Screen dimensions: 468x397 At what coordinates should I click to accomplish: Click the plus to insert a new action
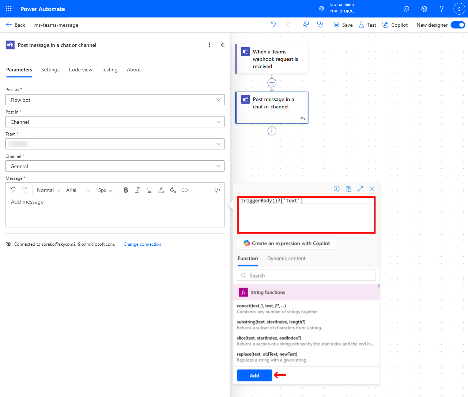pyautogui.click(x=272, y=131)
